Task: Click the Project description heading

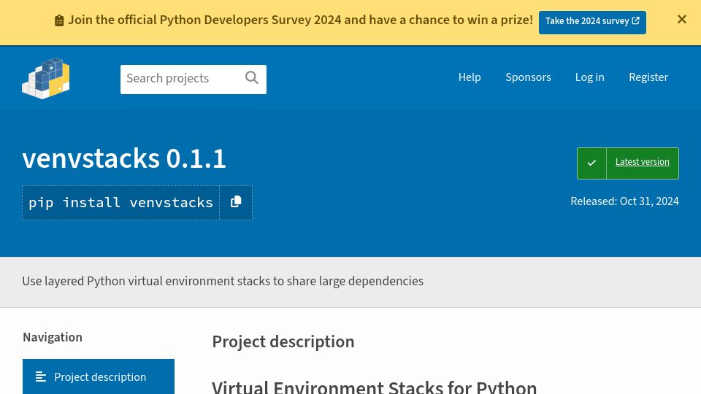Action: [283, 341]
